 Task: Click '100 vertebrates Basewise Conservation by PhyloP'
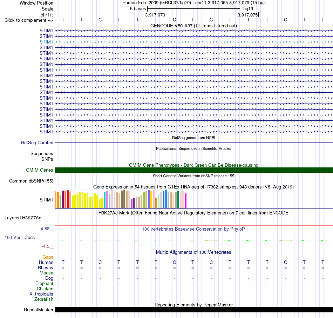tap(193, 229)
